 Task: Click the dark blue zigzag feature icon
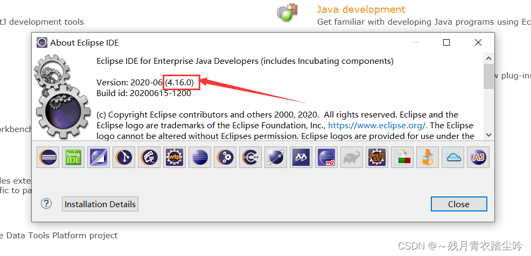point(301,157)
